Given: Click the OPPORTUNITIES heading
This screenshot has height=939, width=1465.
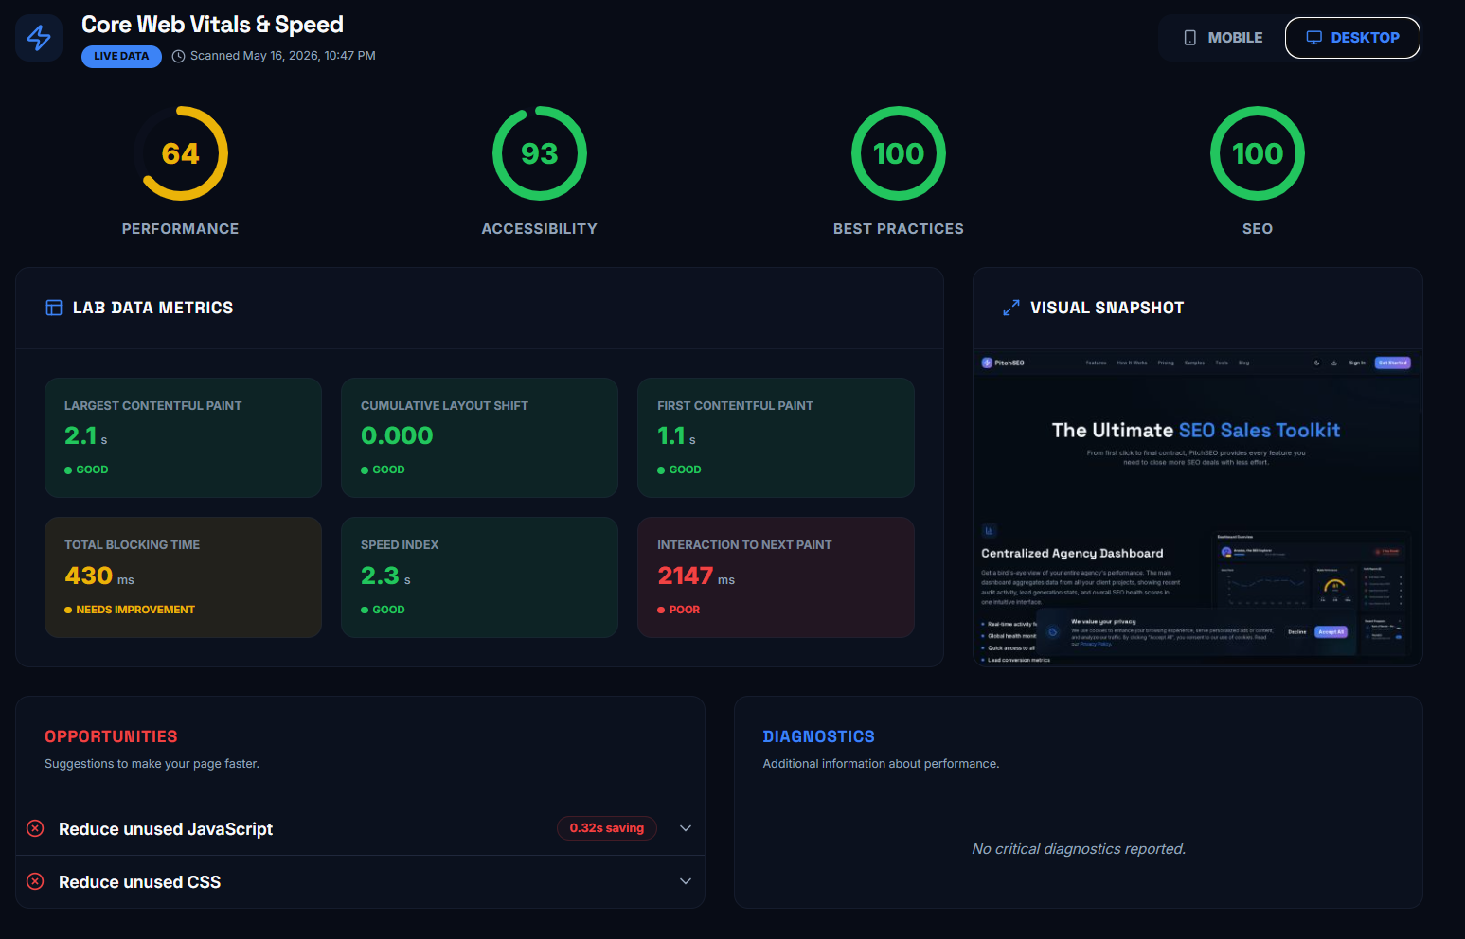Looking at the screenshot, I should pyautogui.click(x=111, y=736).
